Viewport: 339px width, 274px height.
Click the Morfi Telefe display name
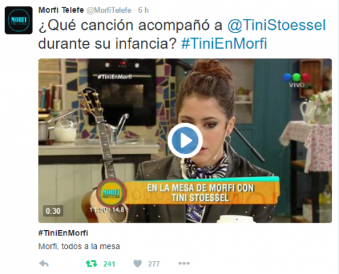(x=61, y=10)
